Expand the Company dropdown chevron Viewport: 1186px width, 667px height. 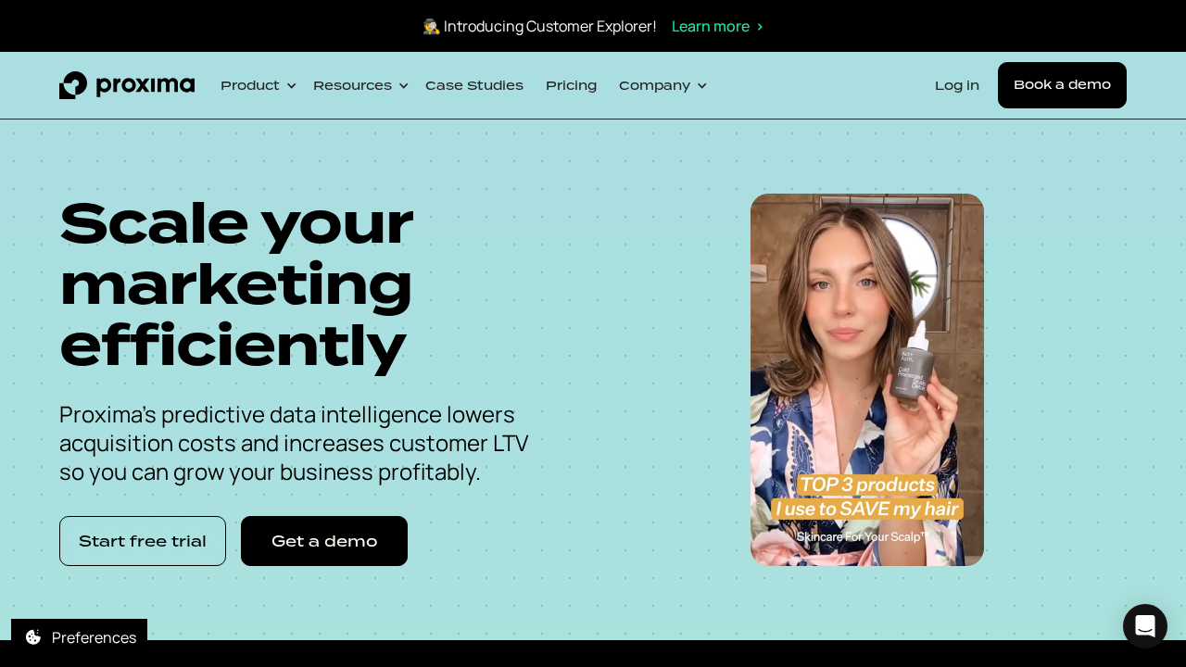click(701, 85)
